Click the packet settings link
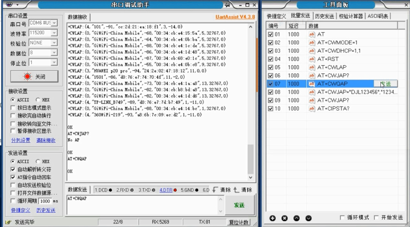Viewport: 410px width, 227px height. [21, 141]
